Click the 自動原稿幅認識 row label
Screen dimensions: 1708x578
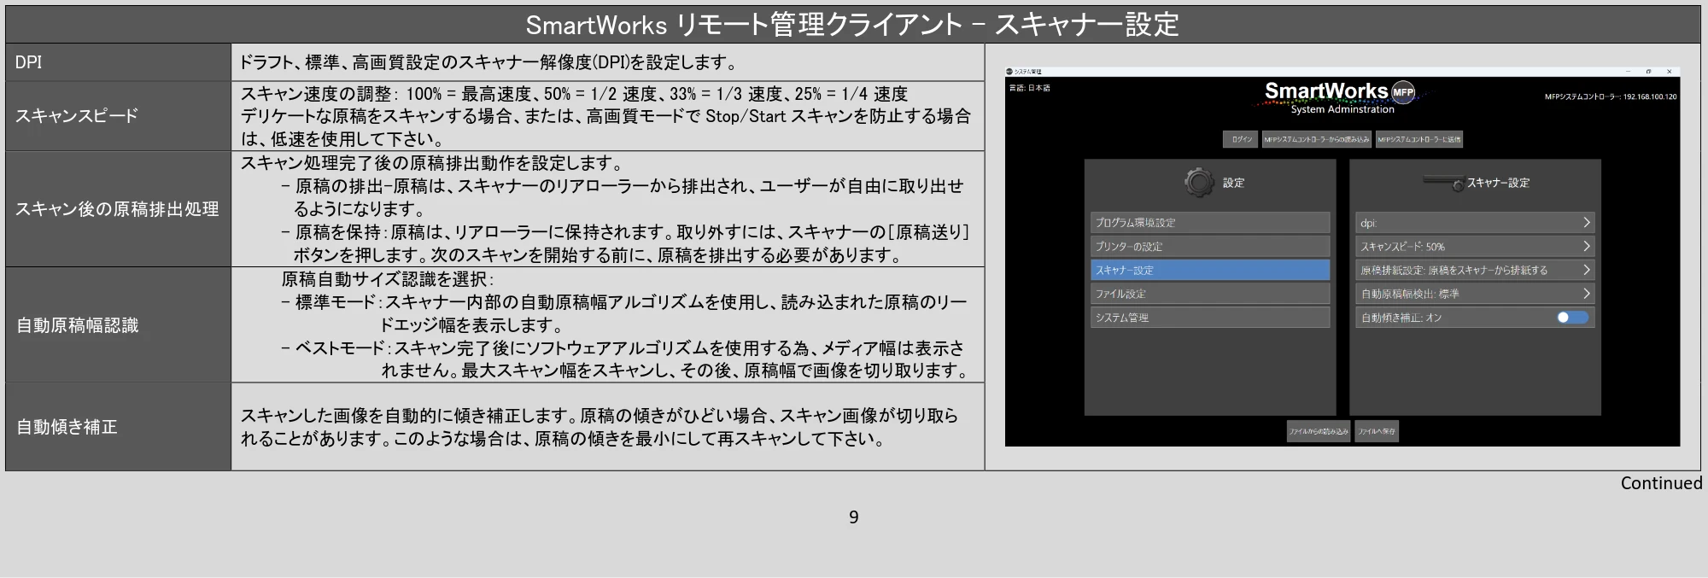pos(77,325)
